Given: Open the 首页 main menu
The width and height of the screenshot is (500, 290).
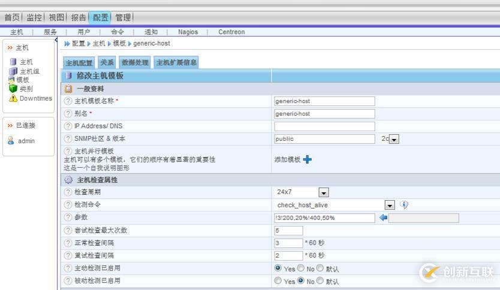Looking at the screenshot, I should [x=12, y=17].
